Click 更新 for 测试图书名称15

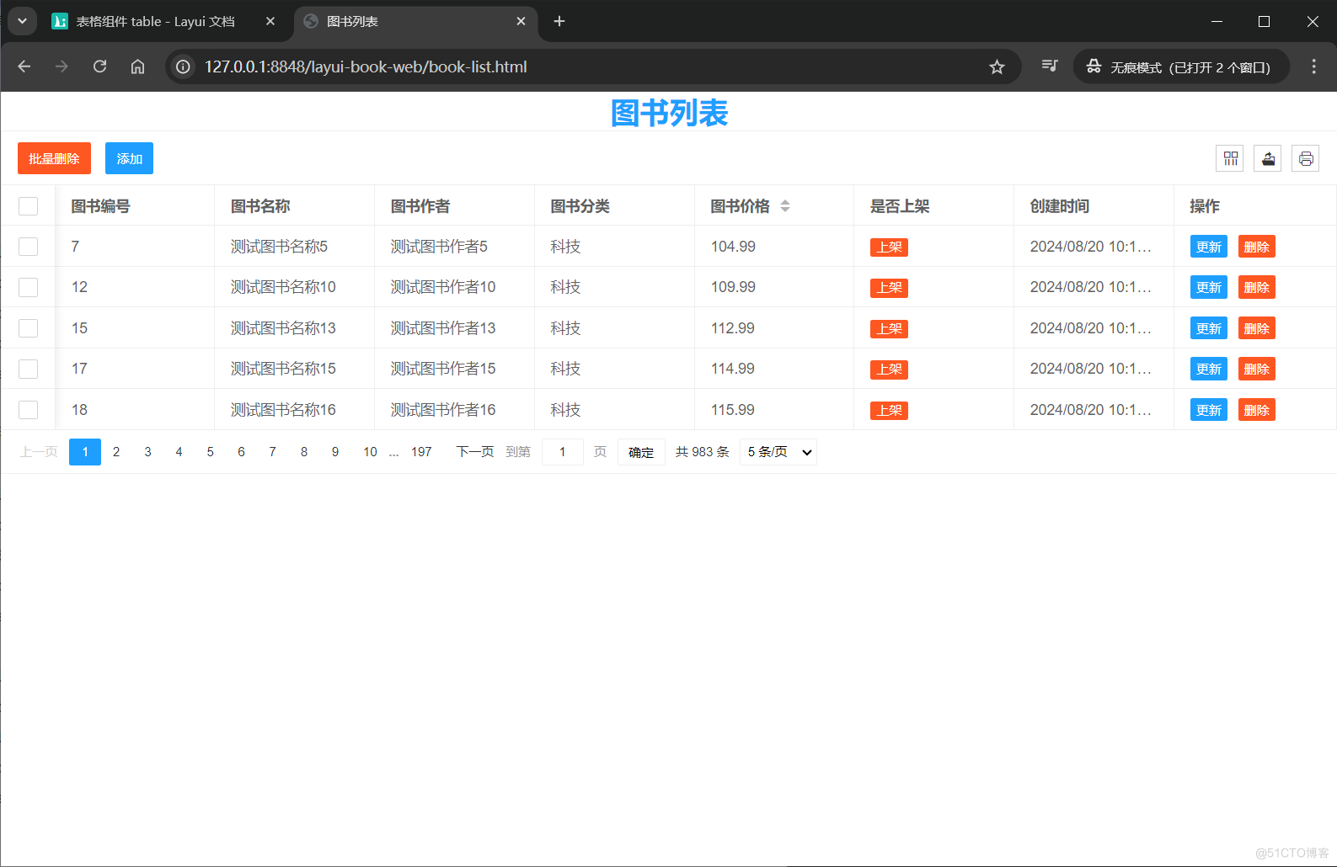tap(1208, 369)
